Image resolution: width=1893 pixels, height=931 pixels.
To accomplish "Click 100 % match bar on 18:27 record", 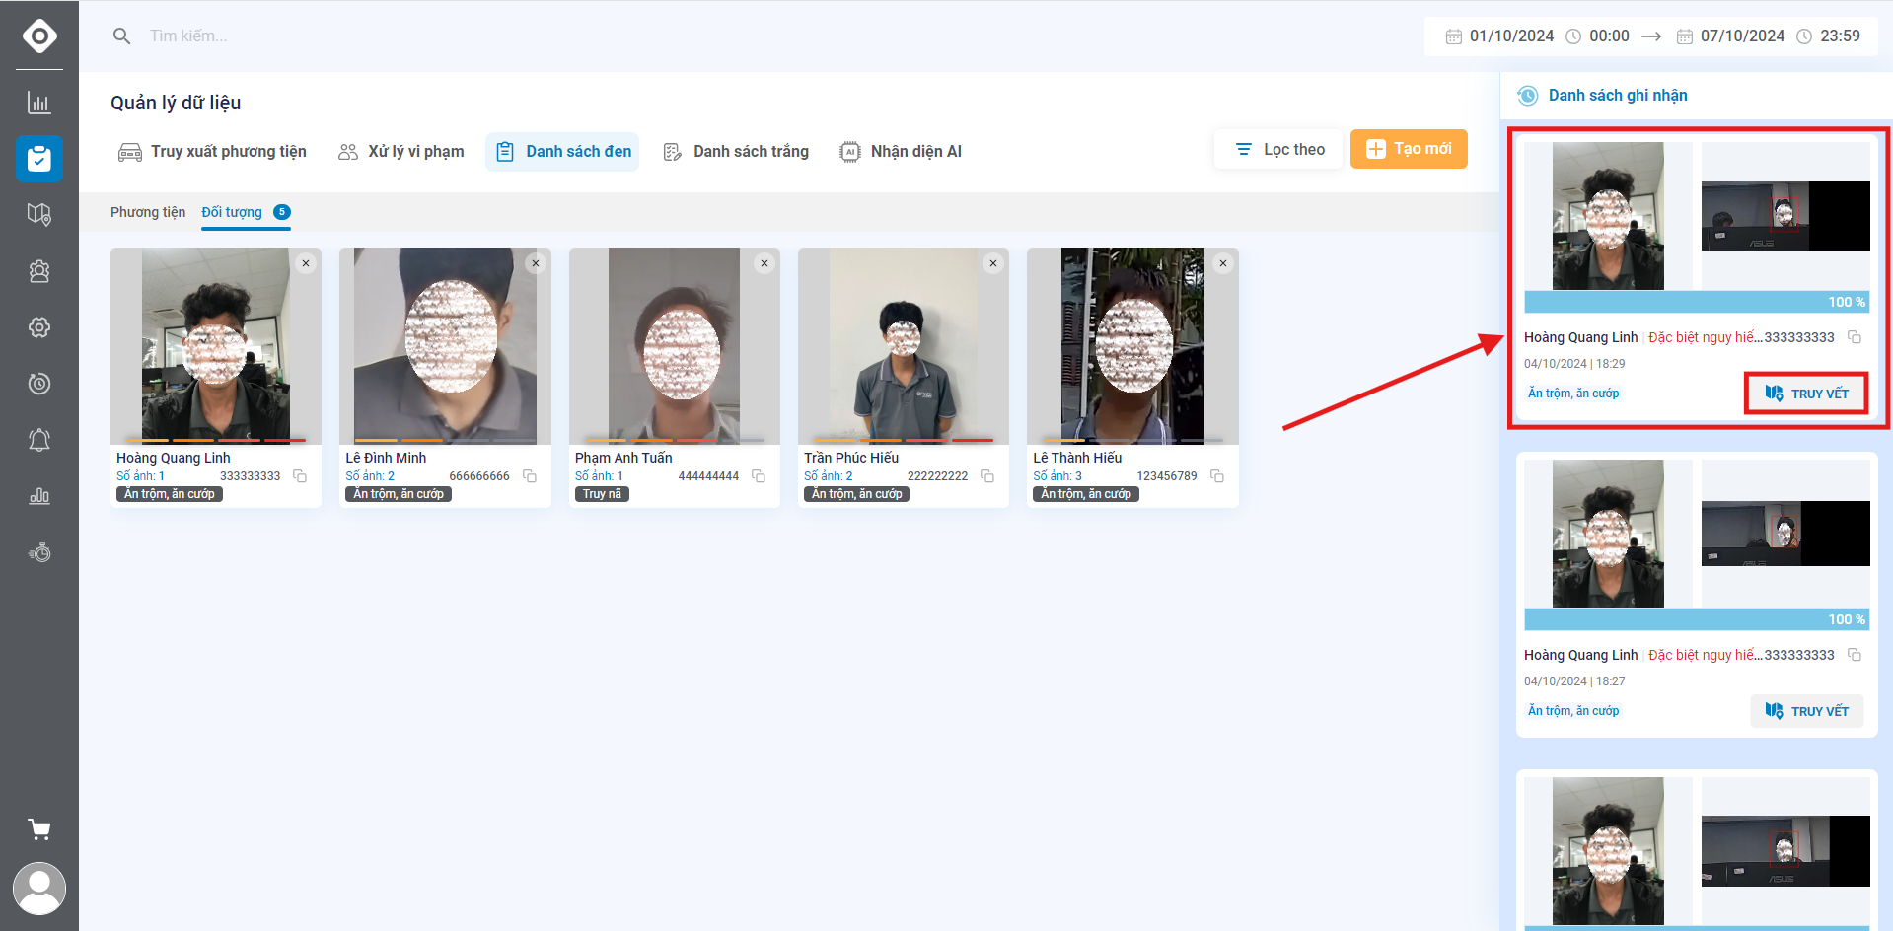I will click(x=1697, y=619).
